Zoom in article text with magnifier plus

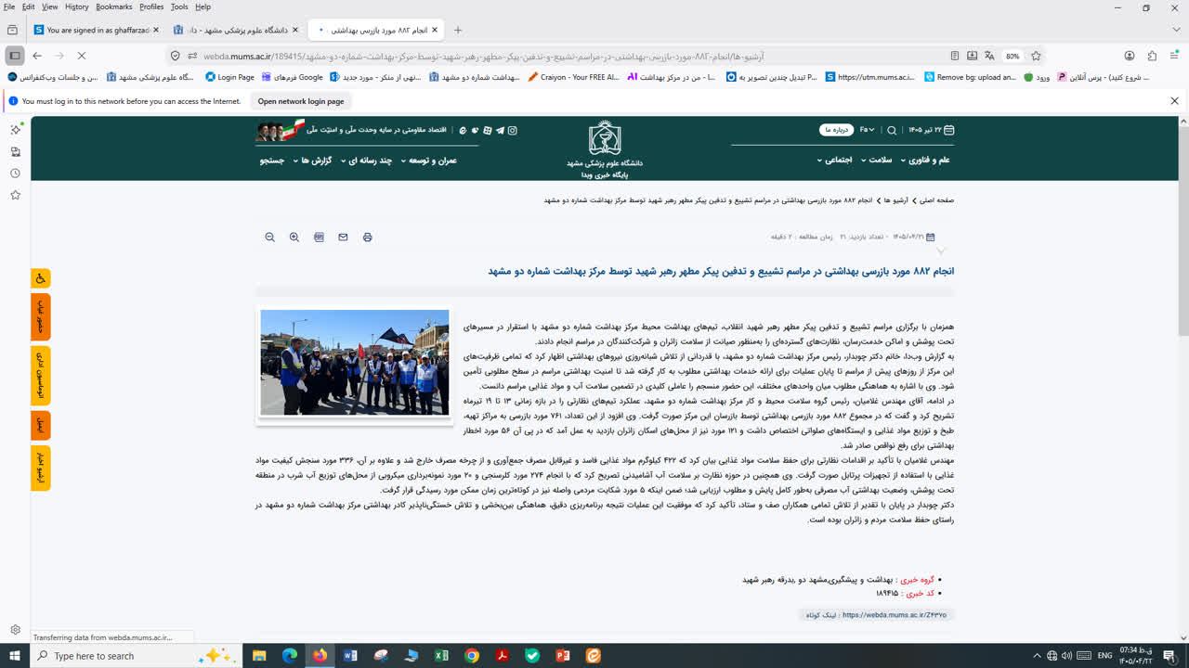coord(294,238)
